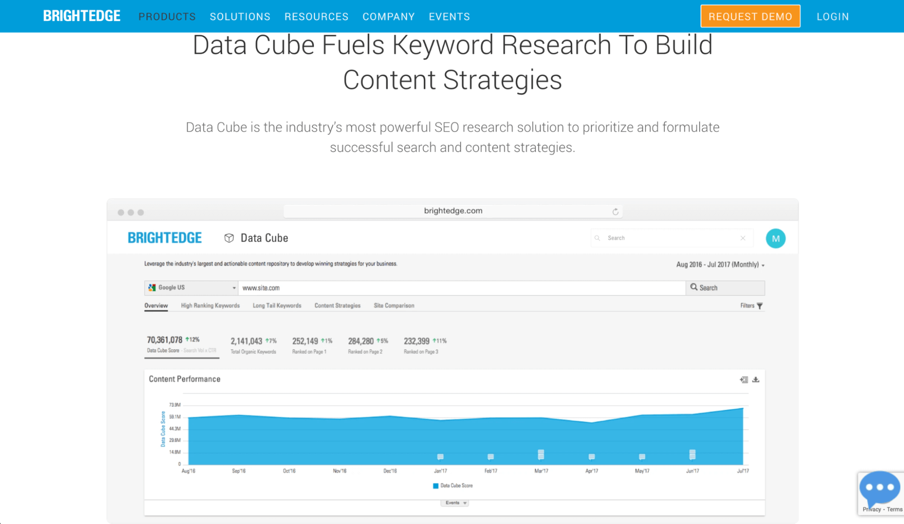Open the Aug 2016 - Jul 2017 date dropdown

(720, 265)
